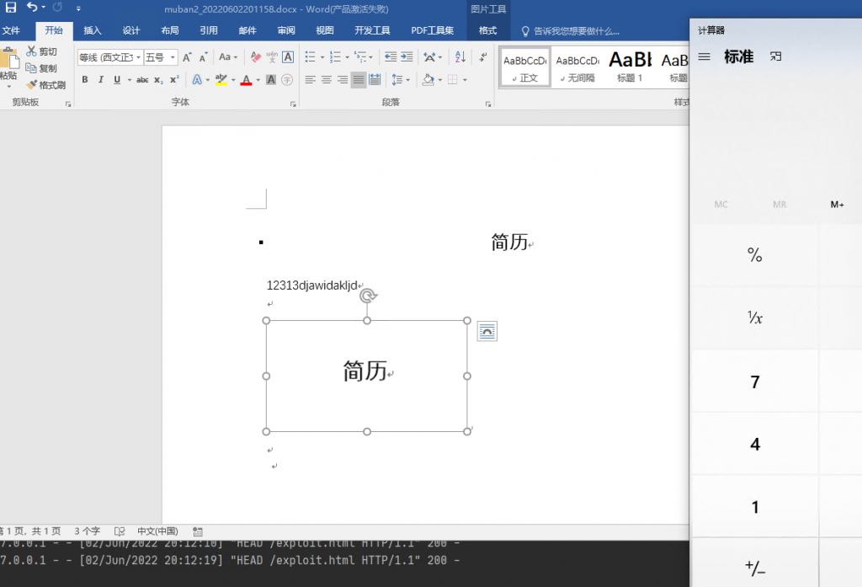Click the character border icon
This screenshot has width=862, height=587.
(x=288, y=56)
